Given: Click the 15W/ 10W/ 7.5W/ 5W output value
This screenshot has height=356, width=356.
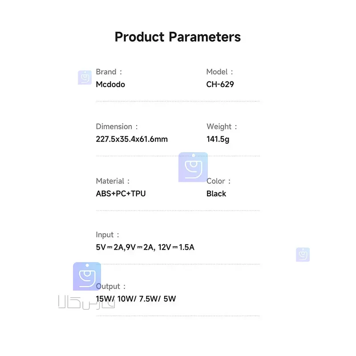Looking at the screenshot, I should [136, 299].
